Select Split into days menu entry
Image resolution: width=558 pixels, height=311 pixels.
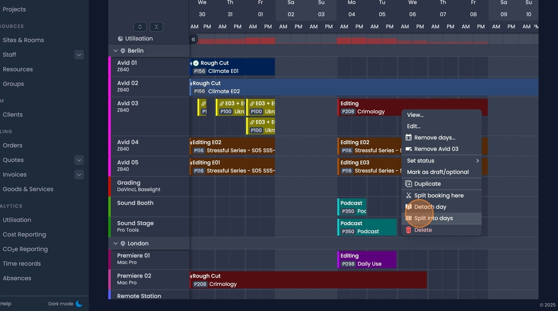pyautogui.click(x=433, y=218)
